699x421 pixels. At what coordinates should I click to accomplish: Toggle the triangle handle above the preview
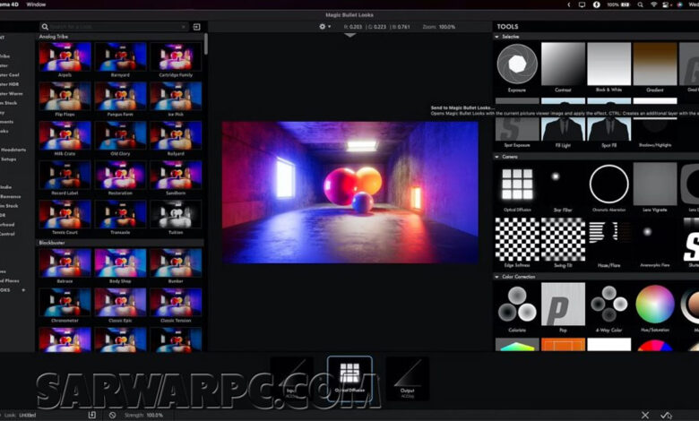click(x=349, y=35)
